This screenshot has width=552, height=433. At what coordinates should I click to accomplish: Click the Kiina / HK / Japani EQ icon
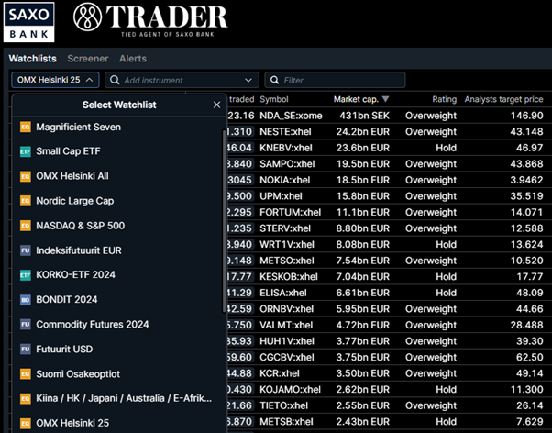tap(26, 398)
